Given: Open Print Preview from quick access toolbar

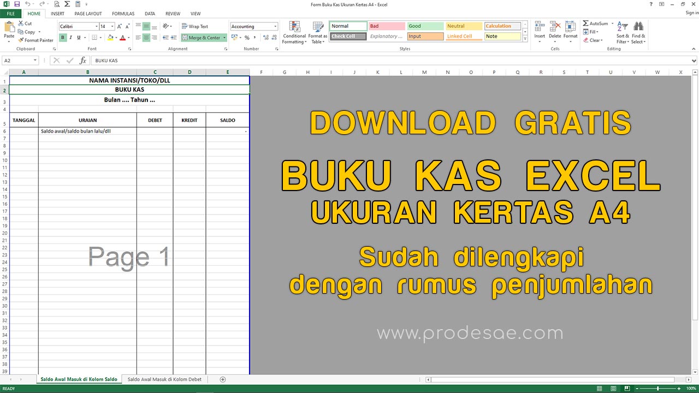Looking at the screenshot, I should coord(57,4).
